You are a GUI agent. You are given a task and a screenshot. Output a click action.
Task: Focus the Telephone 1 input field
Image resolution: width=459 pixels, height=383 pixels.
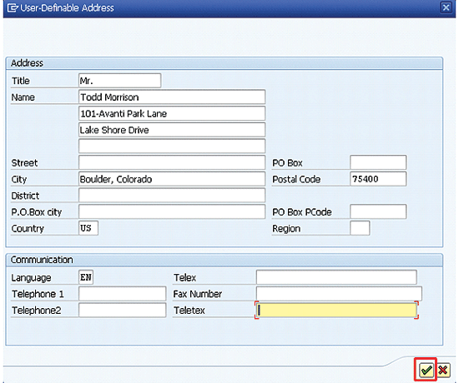point(123,294)
